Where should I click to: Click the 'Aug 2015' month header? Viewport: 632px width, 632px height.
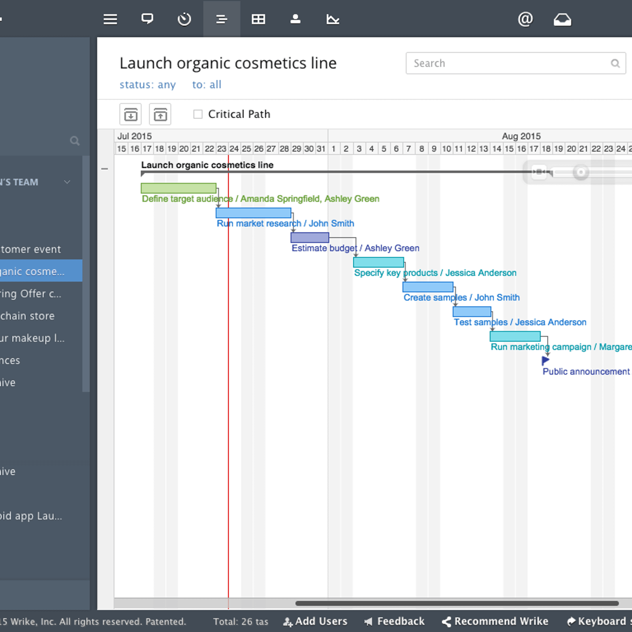tap(521, 136)
